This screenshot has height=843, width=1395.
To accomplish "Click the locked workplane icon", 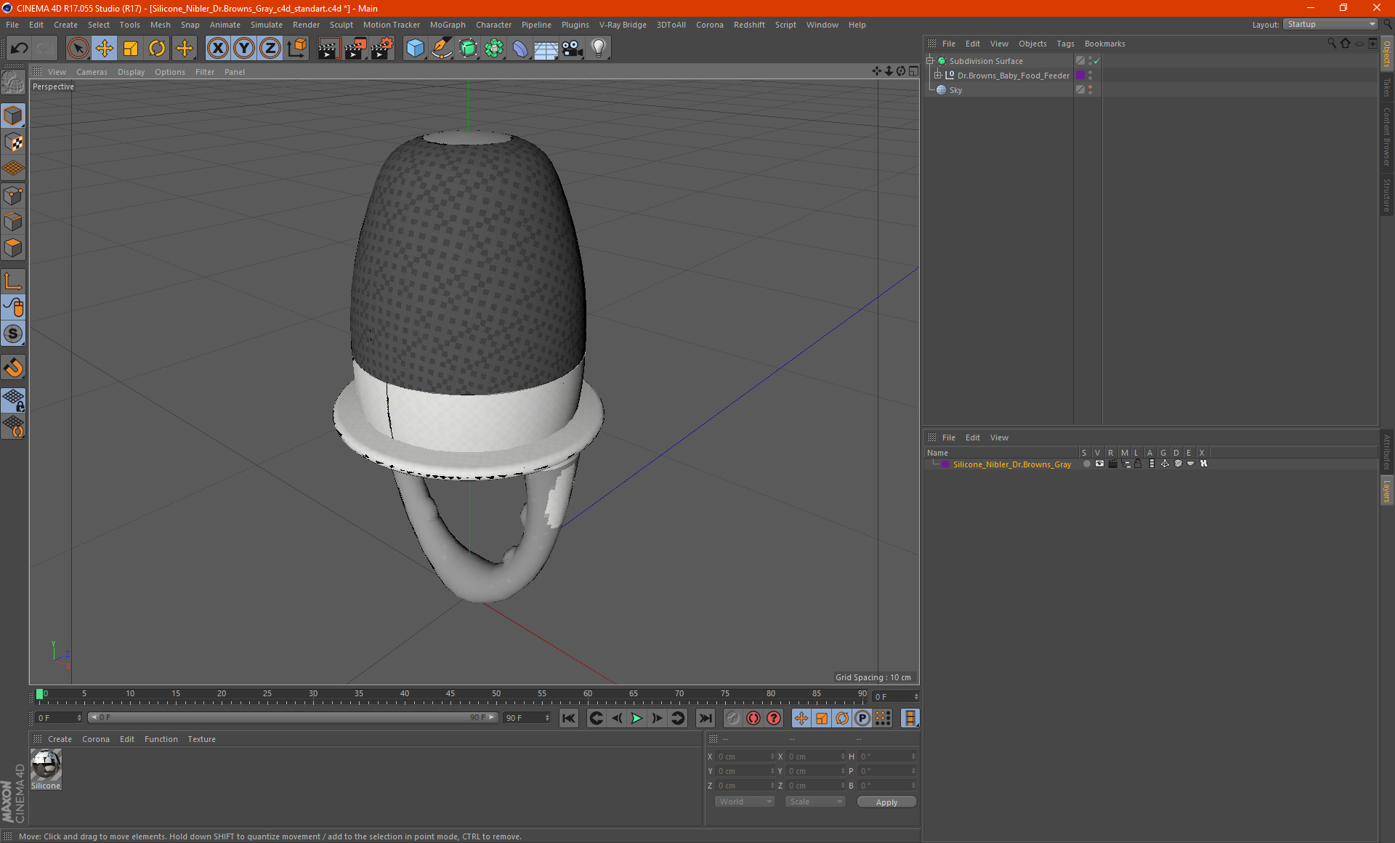I will click(13, 400).
